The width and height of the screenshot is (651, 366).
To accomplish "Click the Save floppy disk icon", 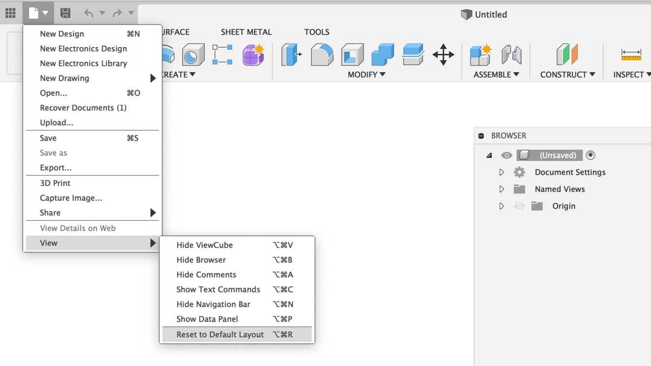I will point(65,13).
